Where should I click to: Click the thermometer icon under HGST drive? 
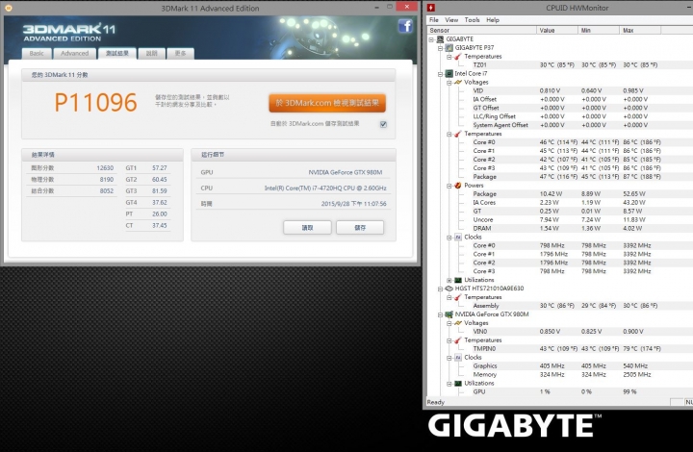[458, 297]
